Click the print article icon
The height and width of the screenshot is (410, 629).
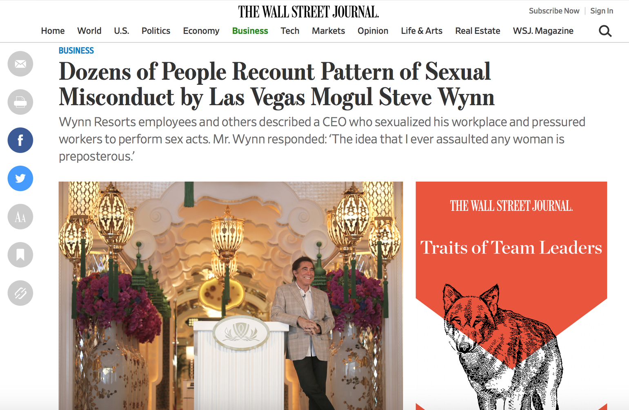click(20, 102)
